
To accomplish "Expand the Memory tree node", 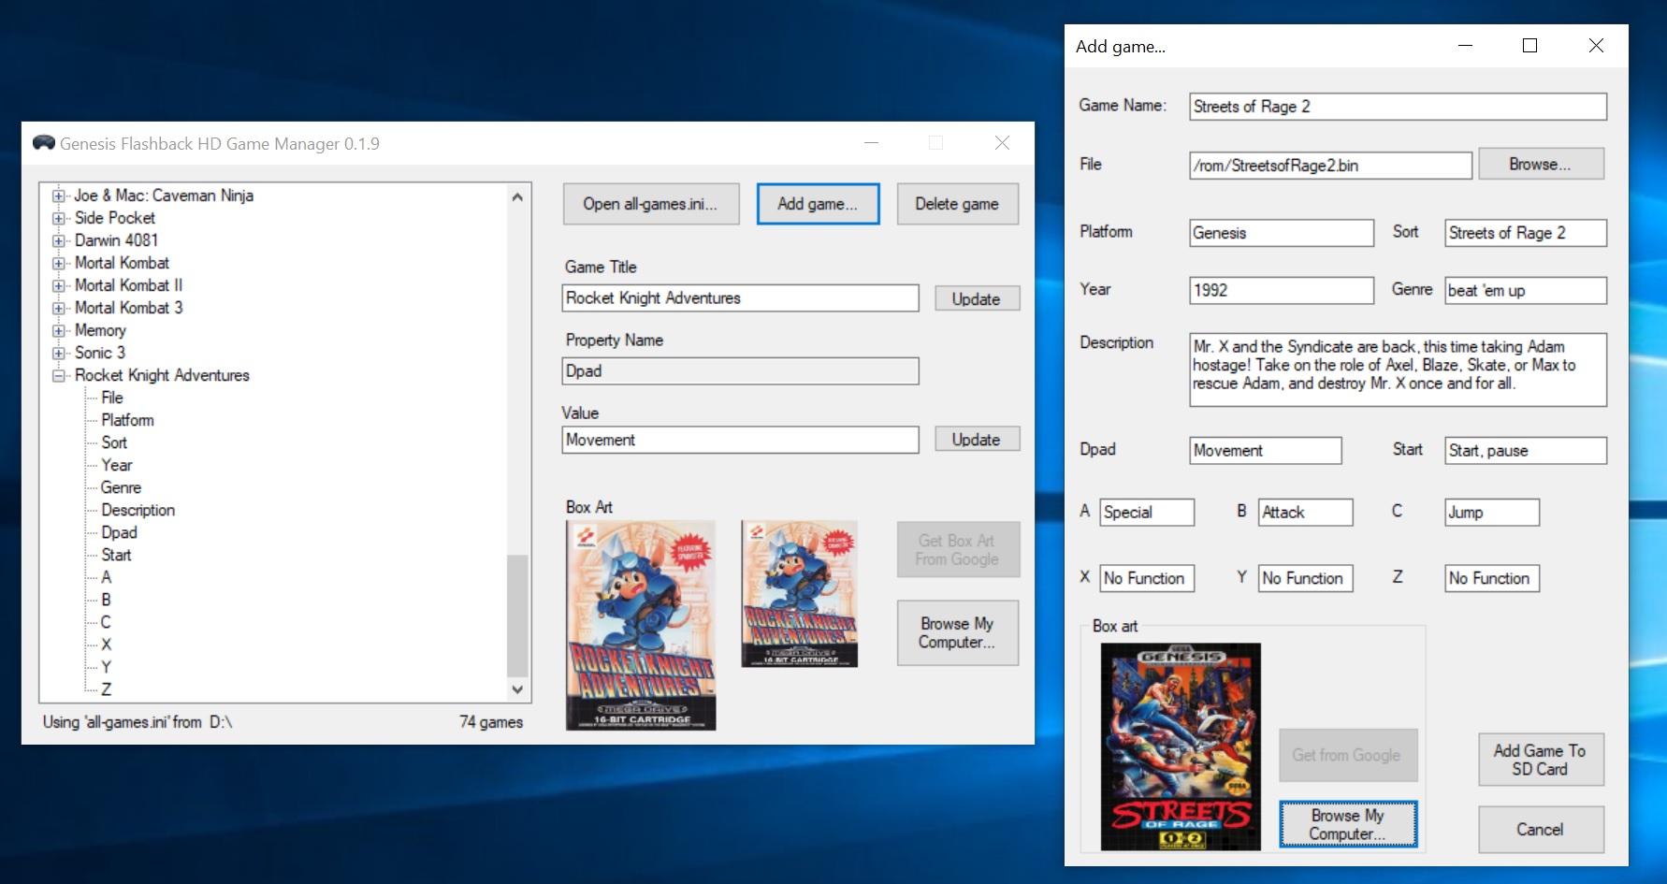I will tap(59, 330).
